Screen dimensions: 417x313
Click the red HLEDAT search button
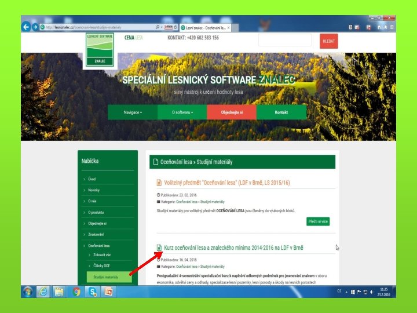(x=329, y=41)
